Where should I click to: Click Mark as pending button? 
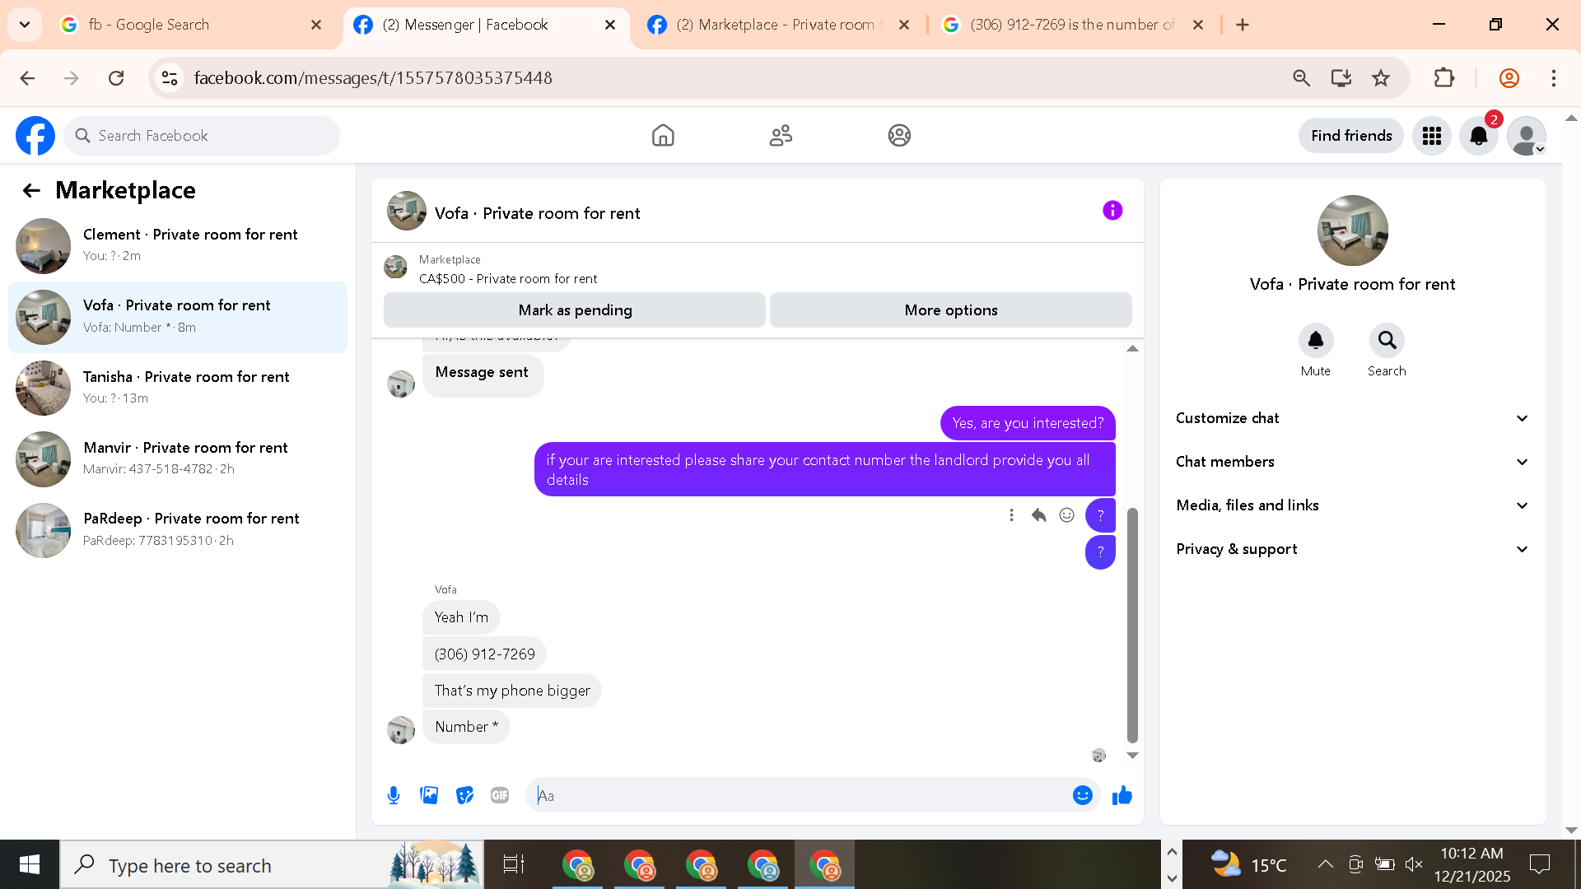575,310
